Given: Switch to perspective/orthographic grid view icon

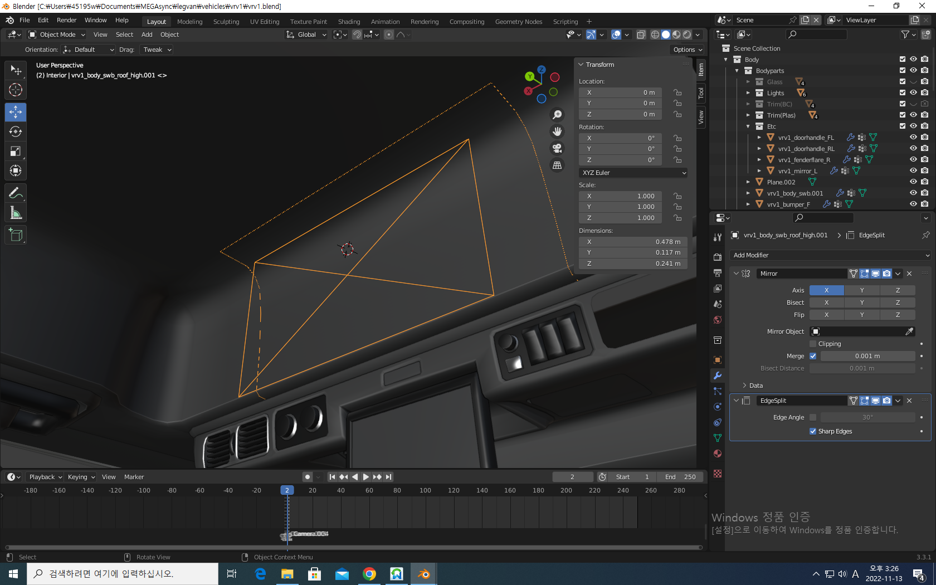Looking at the screenshot, I should 557,165.
